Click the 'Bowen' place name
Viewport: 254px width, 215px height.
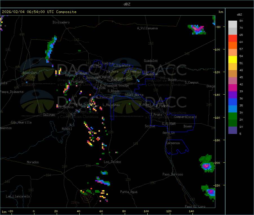click(188, 126)
